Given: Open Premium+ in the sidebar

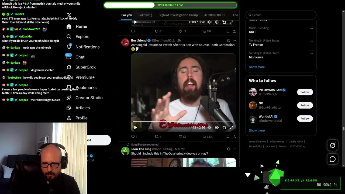Looking at the screenshot, I should click(x=80, y=77).
